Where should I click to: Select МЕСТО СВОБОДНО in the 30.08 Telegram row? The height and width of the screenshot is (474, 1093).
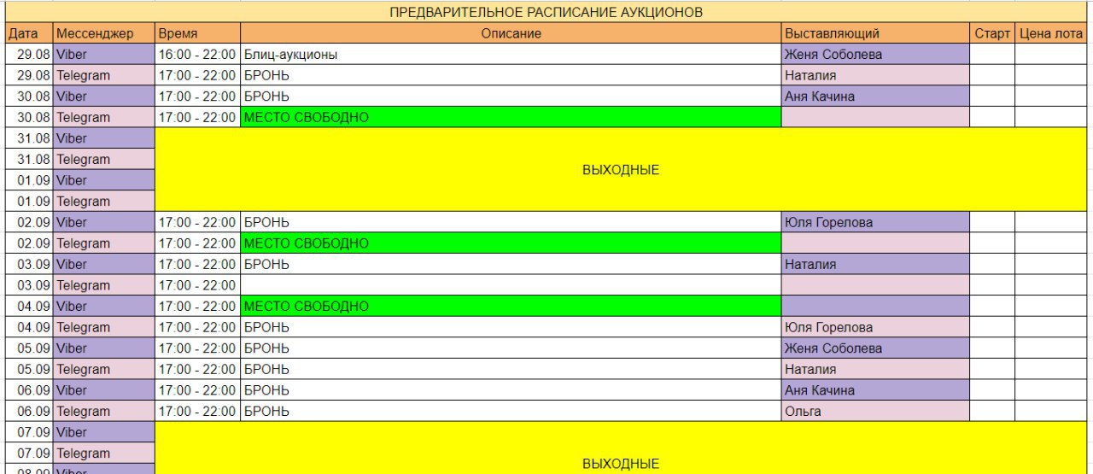point(511,117)
